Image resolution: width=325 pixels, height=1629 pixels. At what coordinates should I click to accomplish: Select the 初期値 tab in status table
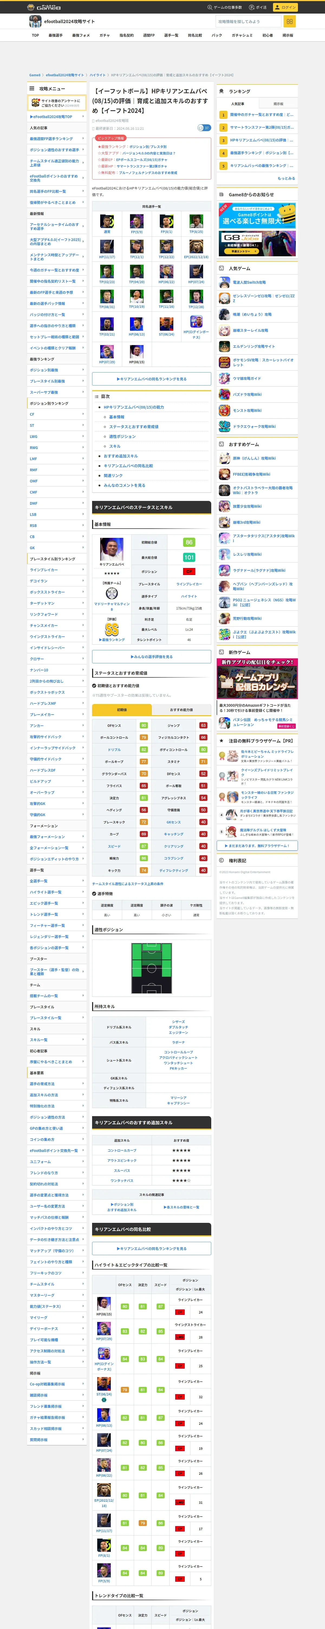point(122,709)
